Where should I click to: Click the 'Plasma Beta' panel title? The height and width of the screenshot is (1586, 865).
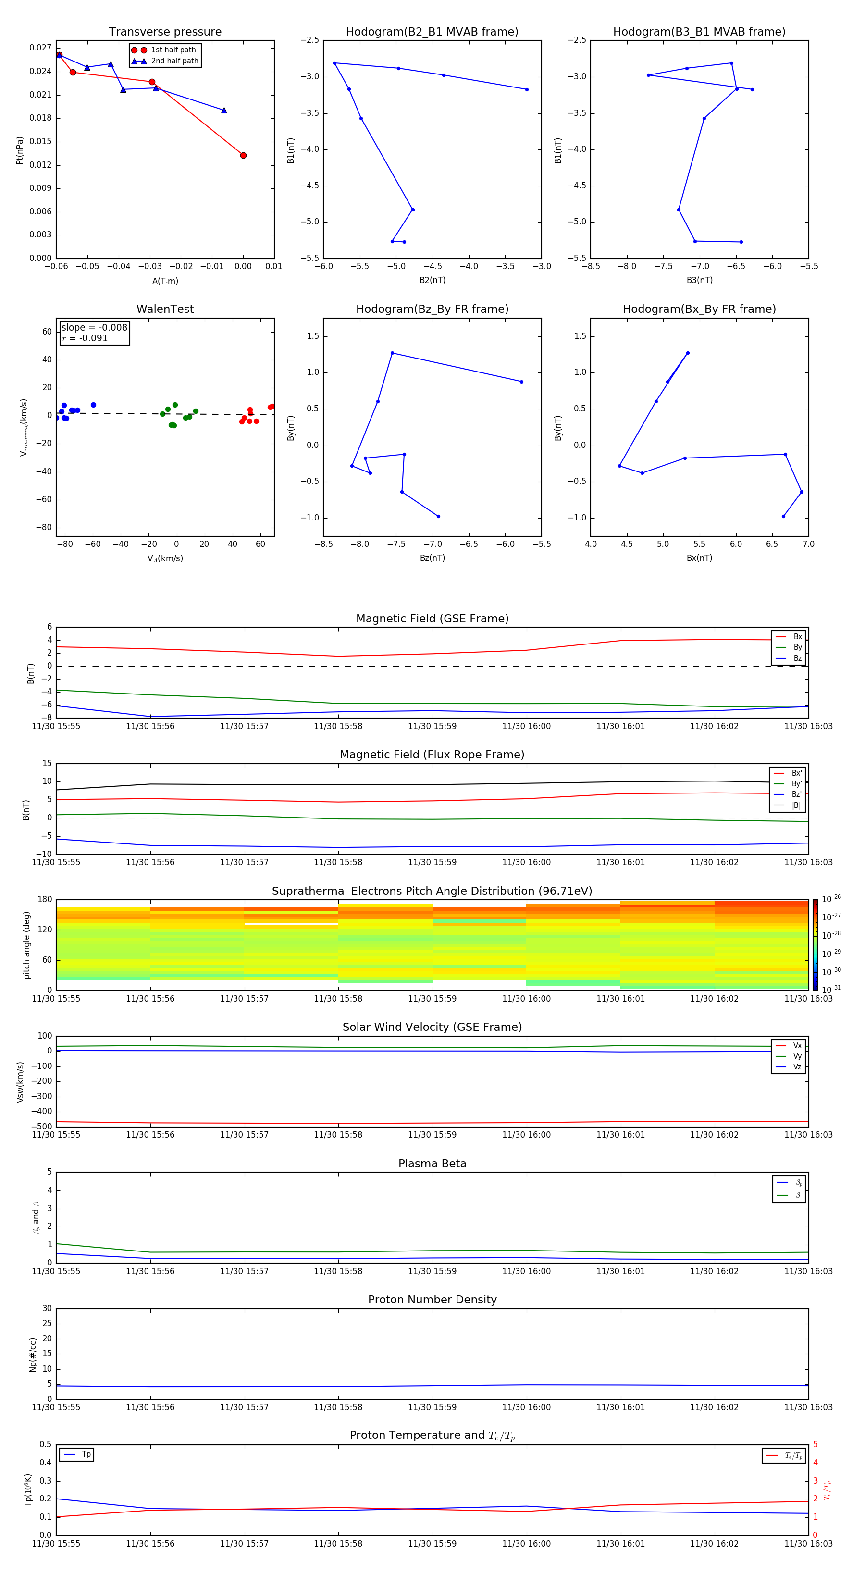click(x=432, y=1164)
